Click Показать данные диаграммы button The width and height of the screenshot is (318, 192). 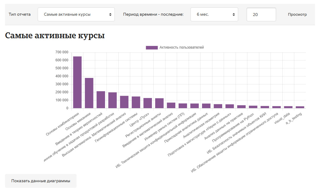point(41,181)
